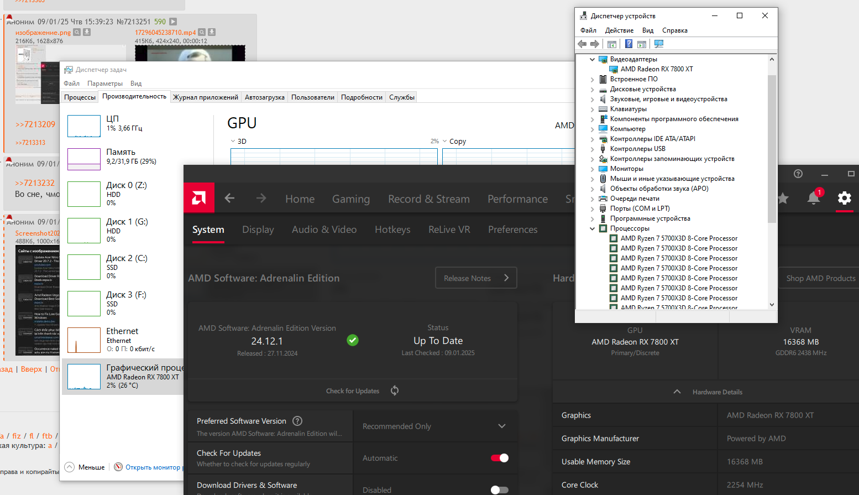
Task: Open Recommended Only dropdown
Action: click(434, 426)
